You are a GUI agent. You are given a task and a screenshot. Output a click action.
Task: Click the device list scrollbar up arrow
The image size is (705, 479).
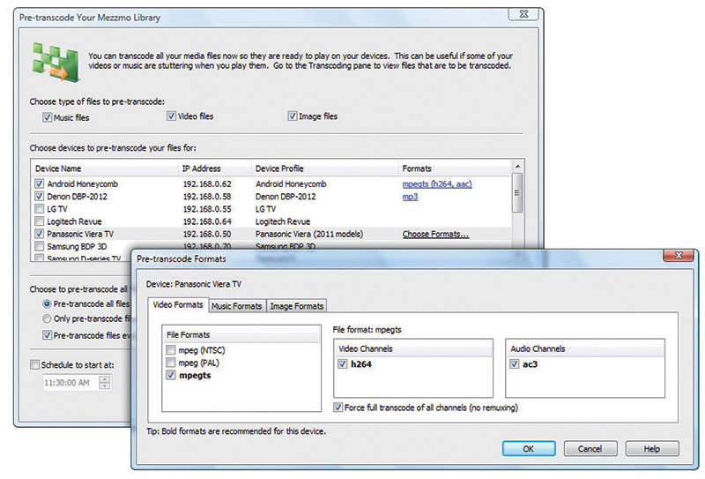(x=517, y=167)
